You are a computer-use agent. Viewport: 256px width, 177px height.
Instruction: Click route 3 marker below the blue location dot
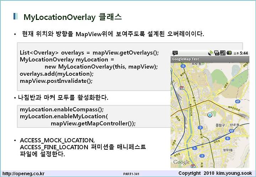(x=200, y=128)
